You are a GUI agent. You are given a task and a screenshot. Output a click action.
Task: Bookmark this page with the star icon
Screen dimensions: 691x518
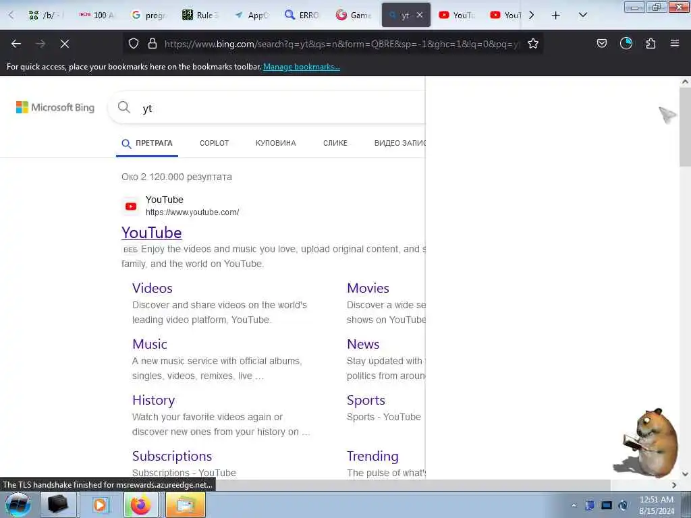pyautogui.click(x=533, y=43)
